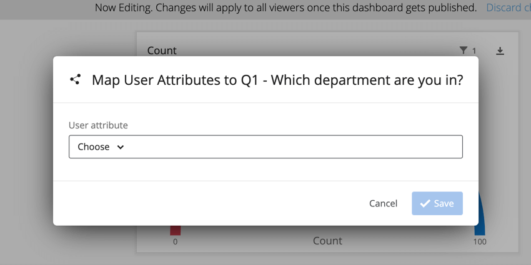This screenshot has width=531, height=265.
Task: Open the Choose user attribute dropdown
Action: pos(265,147)
